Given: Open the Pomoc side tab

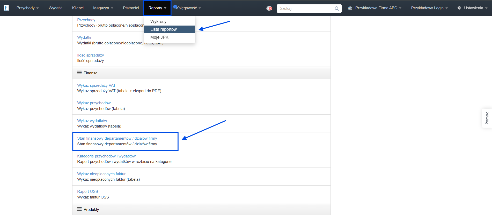Looking at the screenshot, I should click(487, 118).
